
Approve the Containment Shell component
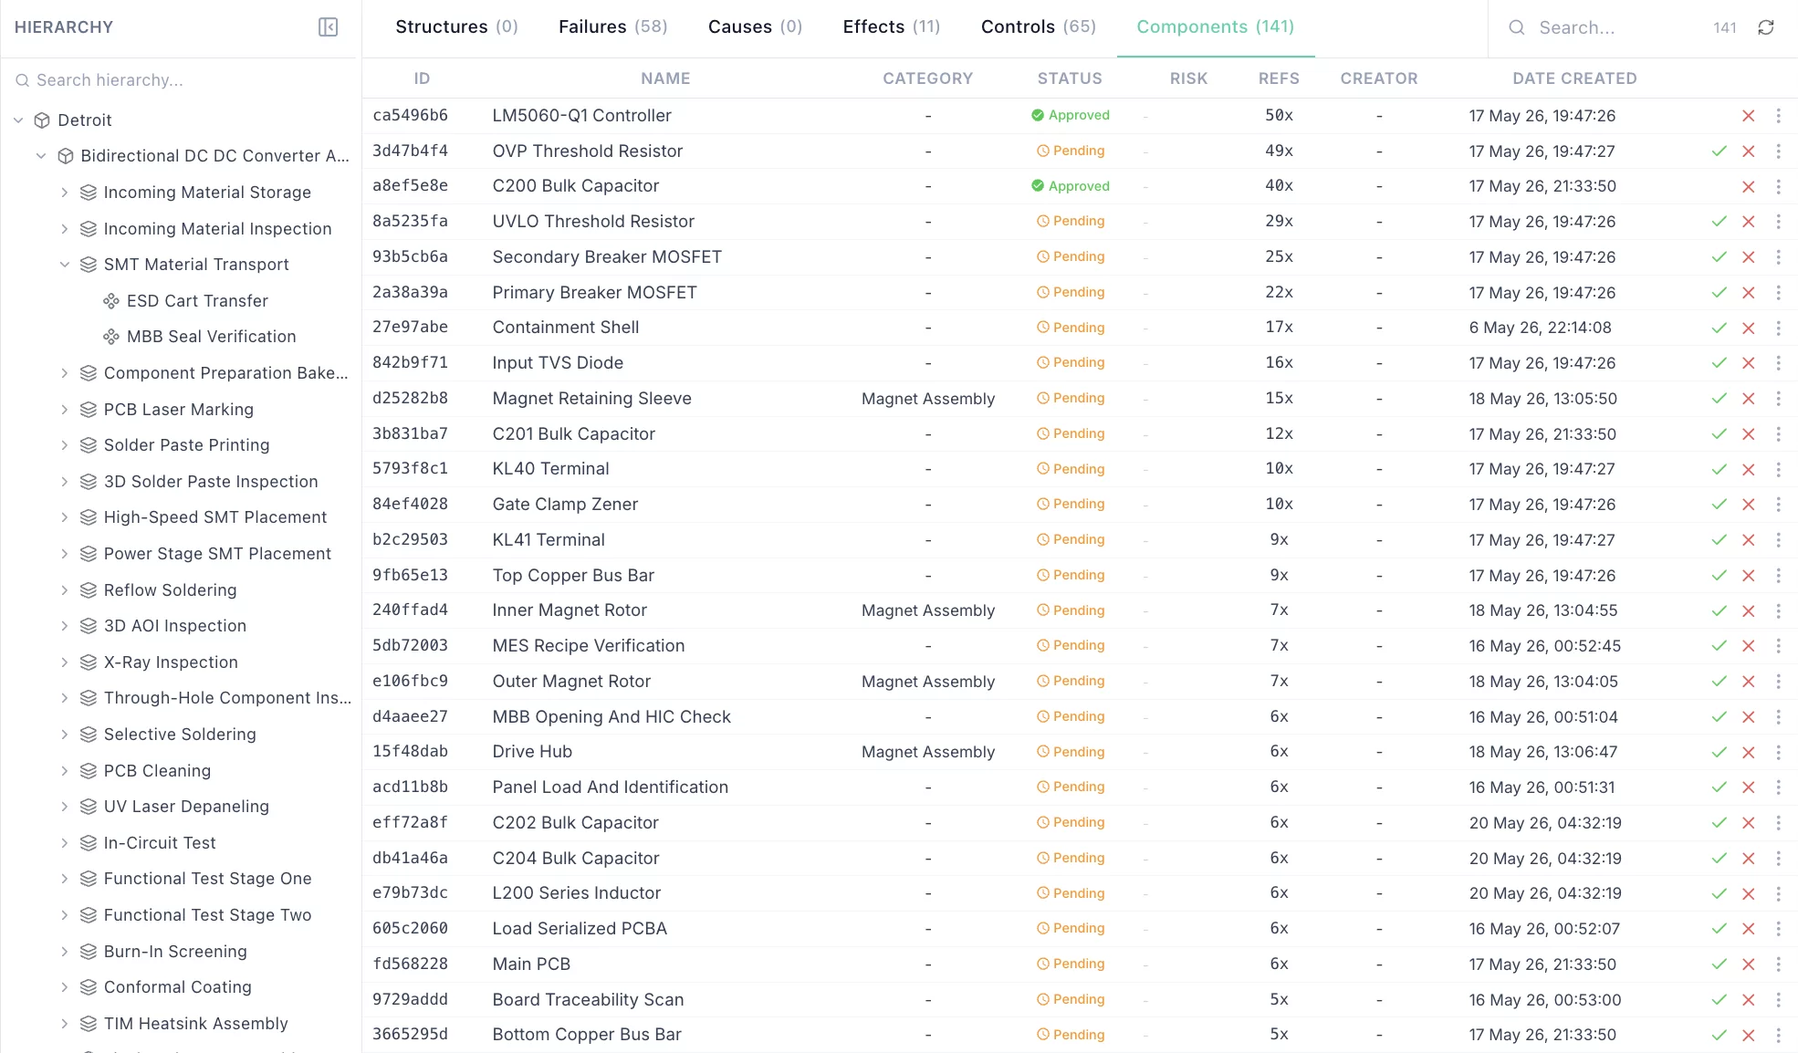click(x=1720, y=328)
